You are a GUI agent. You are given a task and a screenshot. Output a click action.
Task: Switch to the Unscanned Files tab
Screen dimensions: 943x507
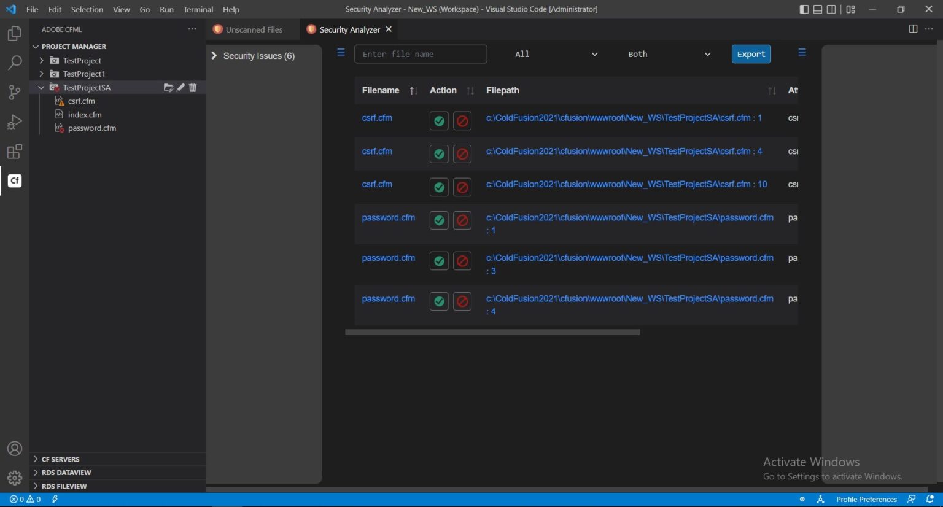252,29
